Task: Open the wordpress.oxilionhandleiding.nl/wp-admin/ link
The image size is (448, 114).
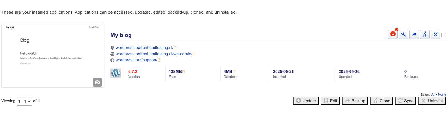Action: [154, 54]
